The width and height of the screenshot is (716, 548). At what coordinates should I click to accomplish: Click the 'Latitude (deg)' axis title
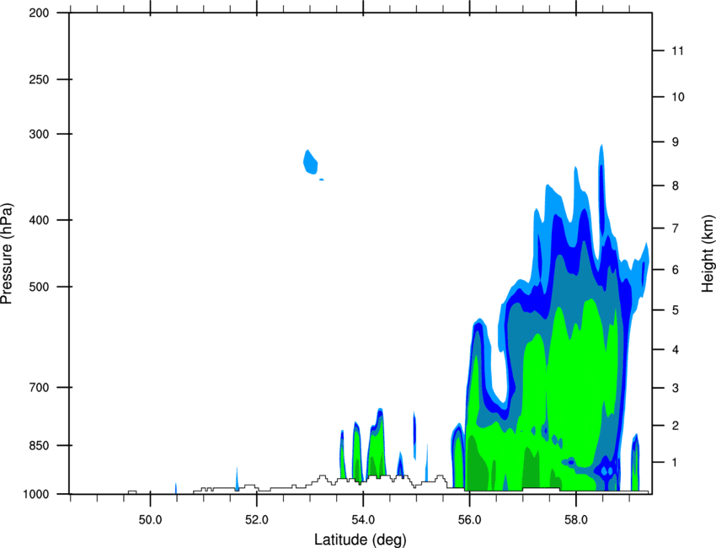click(360, 540)
